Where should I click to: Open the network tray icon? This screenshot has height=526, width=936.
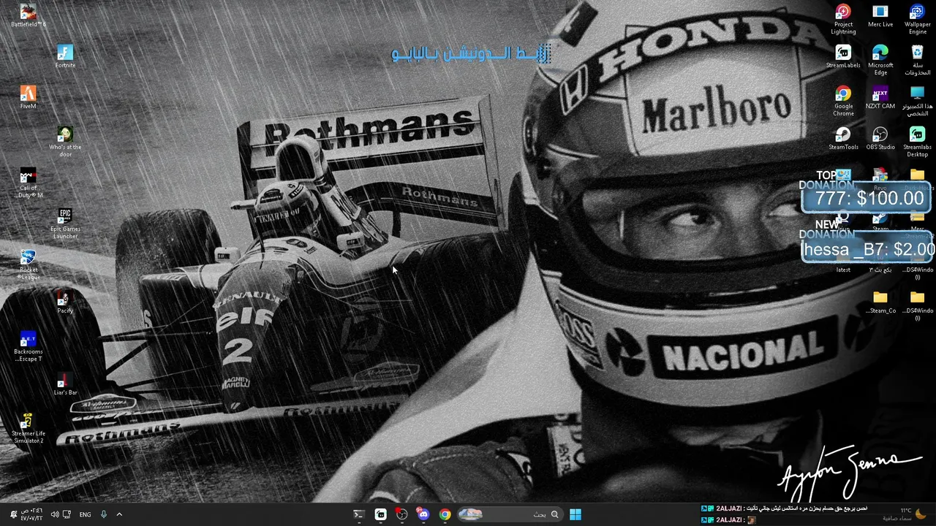67,514
